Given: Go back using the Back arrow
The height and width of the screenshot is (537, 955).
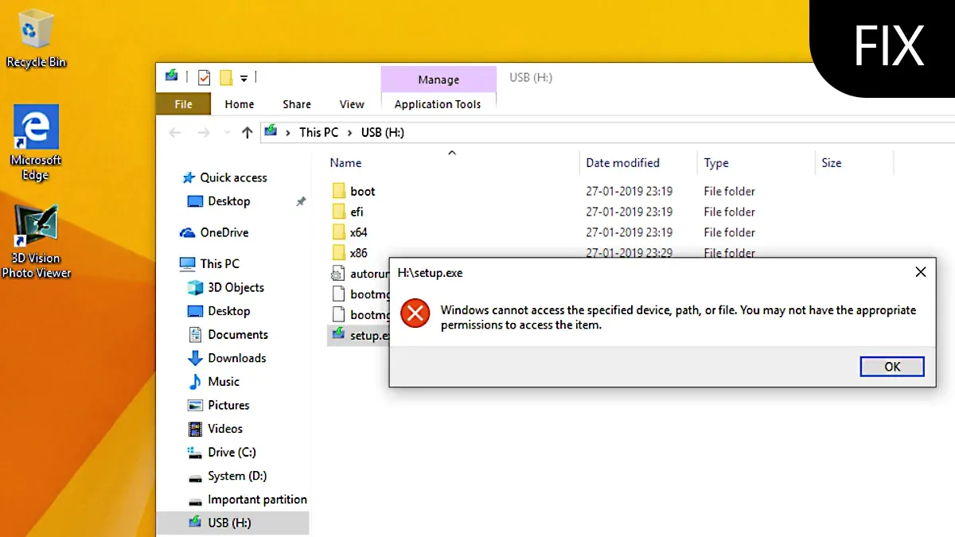Looking at the screenshot, I should pos(175,133).
